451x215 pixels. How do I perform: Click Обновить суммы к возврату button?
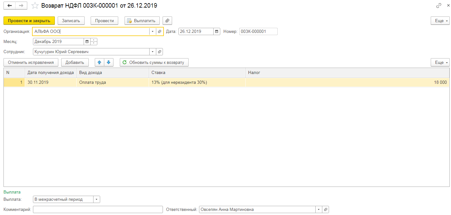pos(154,62)
